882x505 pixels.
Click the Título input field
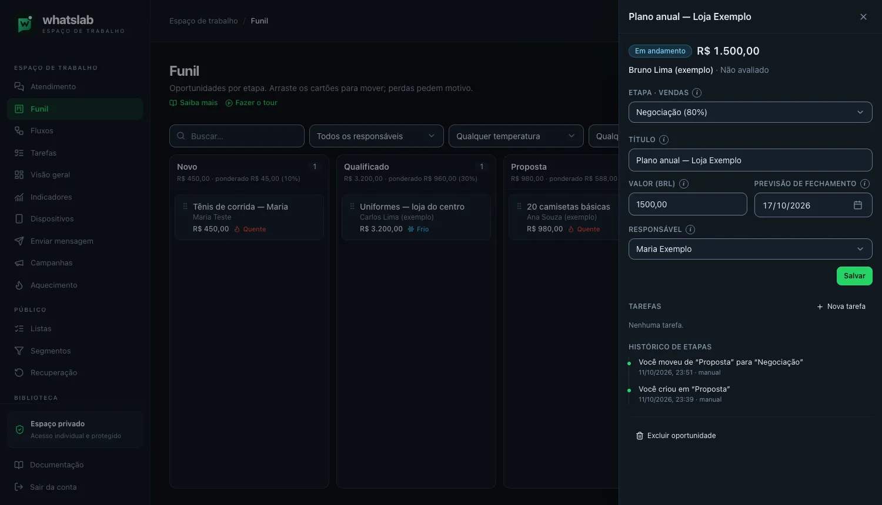(750, 160)
